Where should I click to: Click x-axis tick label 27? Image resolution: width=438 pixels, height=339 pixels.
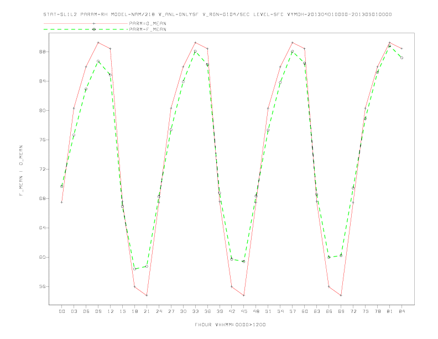pos(171,311)
